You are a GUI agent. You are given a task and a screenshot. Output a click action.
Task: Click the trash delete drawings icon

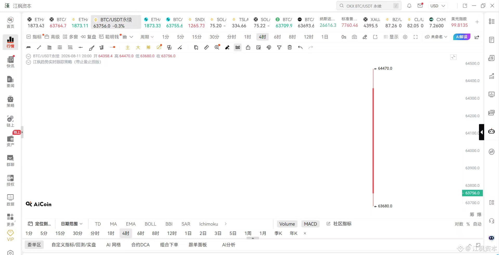tap(290, 47)
